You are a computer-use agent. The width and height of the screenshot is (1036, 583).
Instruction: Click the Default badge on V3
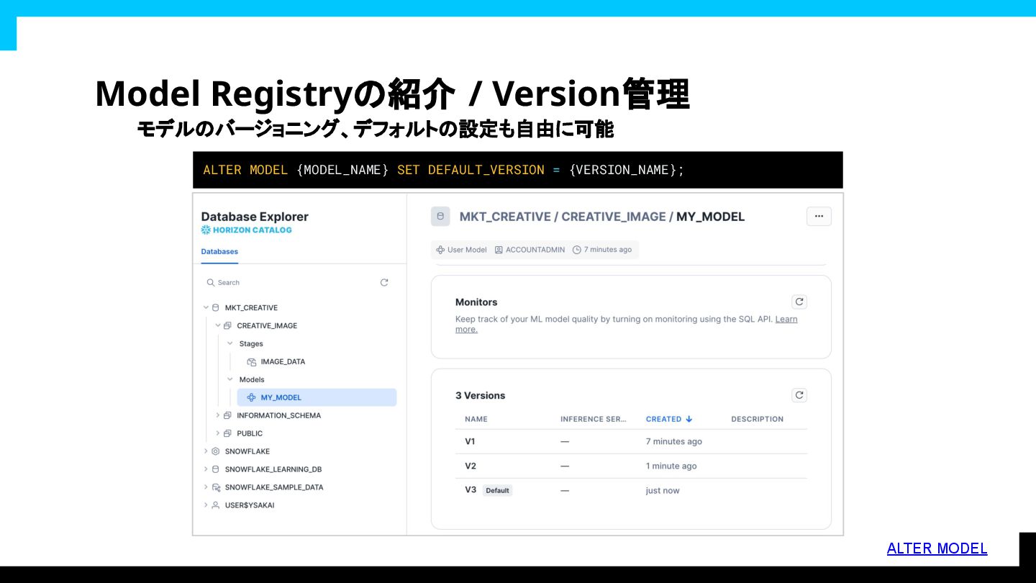pyautogui.click(x=497, y=491)
